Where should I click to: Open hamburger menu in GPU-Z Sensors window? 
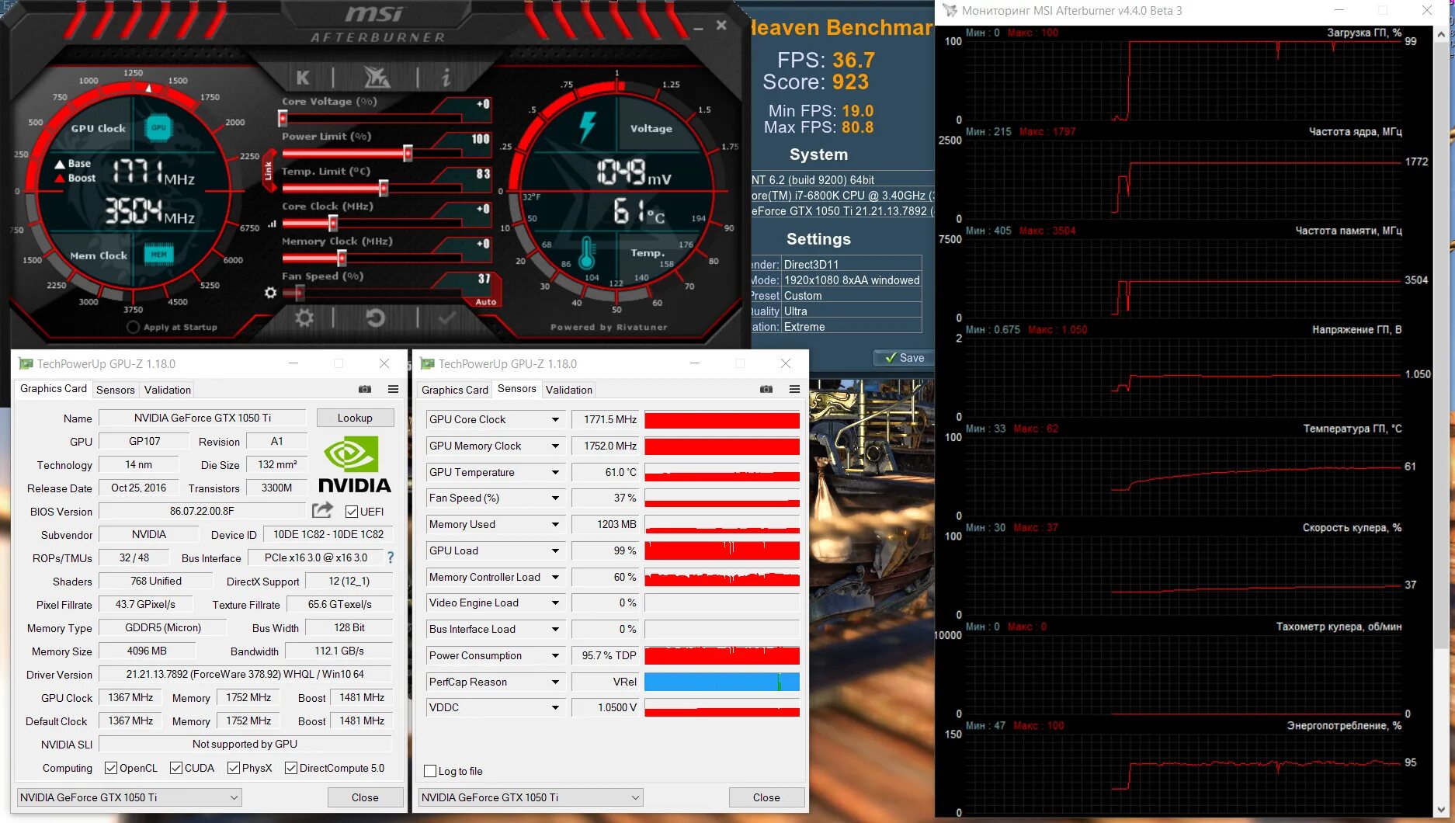(794, 389)
